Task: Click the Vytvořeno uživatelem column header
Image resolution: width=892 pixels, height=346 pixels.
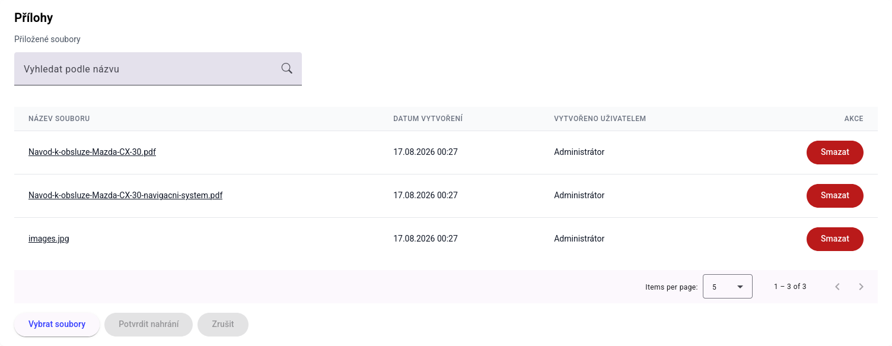Action: 600,119
